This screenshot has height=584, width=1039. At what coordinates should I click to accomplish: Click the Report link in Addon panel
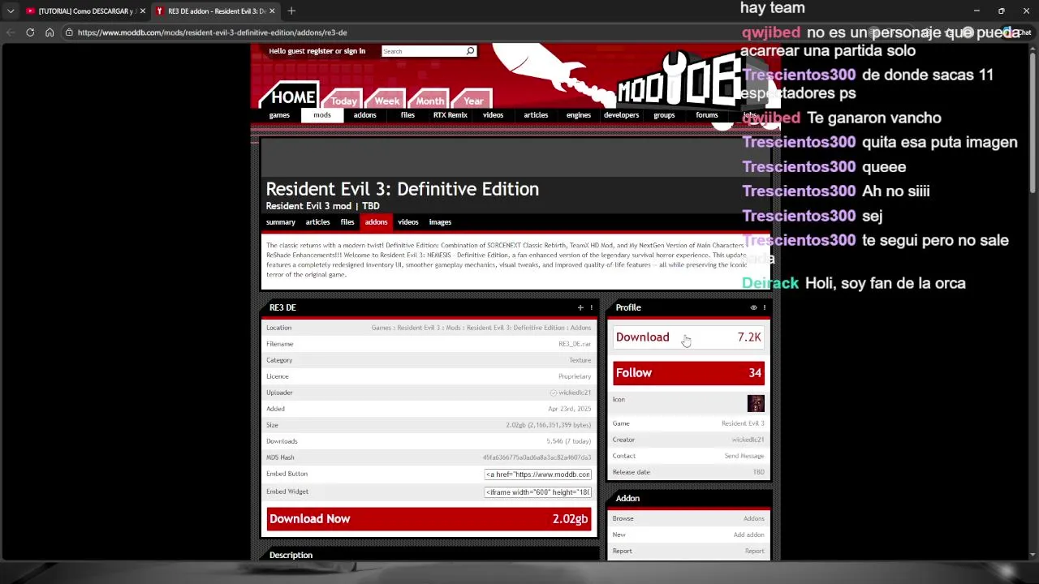tap(754, 552)
